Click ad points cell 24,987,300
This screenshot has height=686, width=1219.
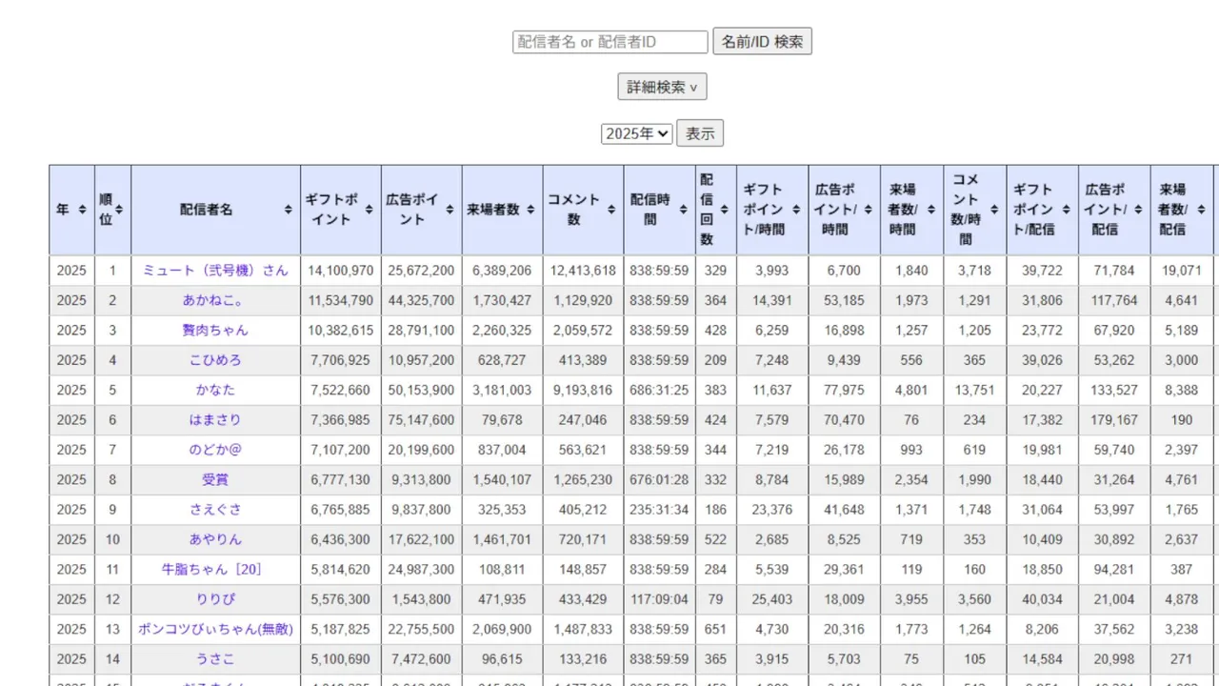click(422, 570)
